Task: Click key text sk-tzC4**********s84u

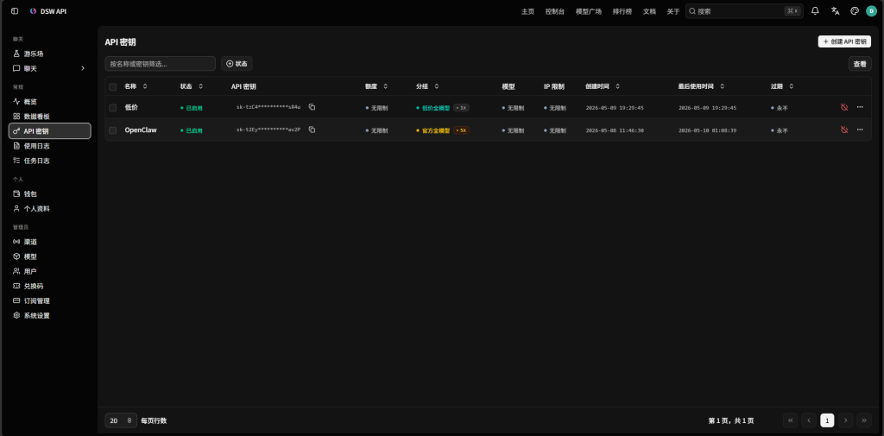Action: click(x=268, y=106)
